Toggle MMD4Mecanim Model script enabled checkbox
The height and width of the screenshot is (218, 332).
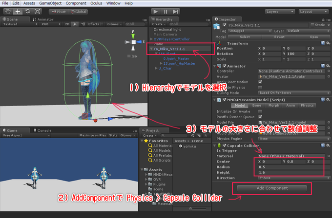click(x=225, y=100)
